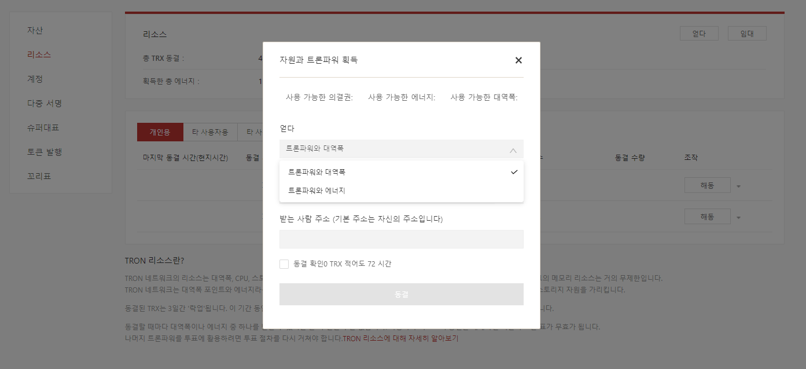Expand arrow beside second 해동 button
The height and width of the screenshot is (369, 806).
(738, 218)
